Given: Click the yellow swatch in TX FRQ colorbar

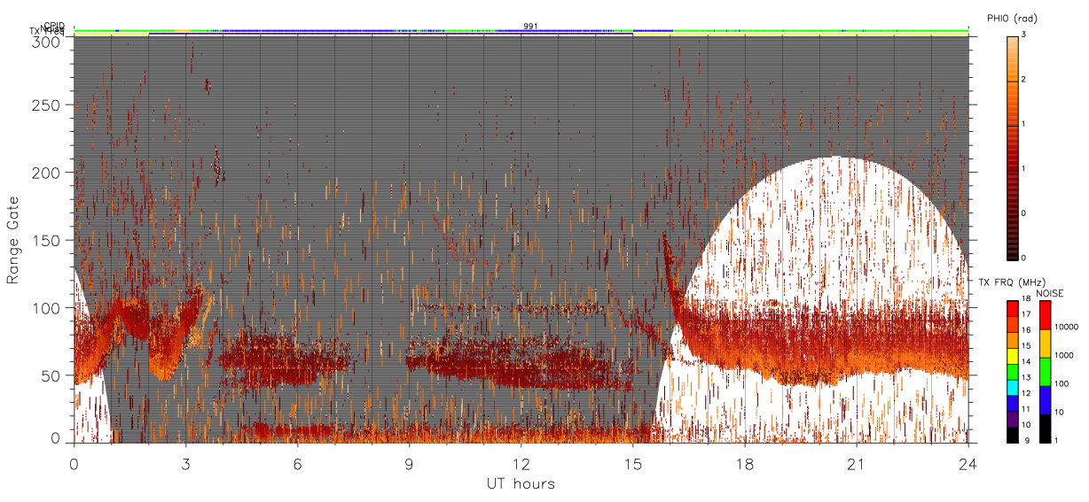Looking at the screenshot, I should coord(1012,354).
